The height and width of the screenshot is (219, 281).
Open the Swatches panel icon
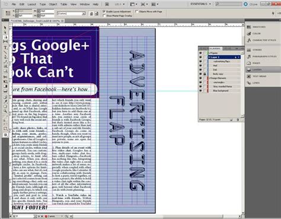click(x=249, y=27)
